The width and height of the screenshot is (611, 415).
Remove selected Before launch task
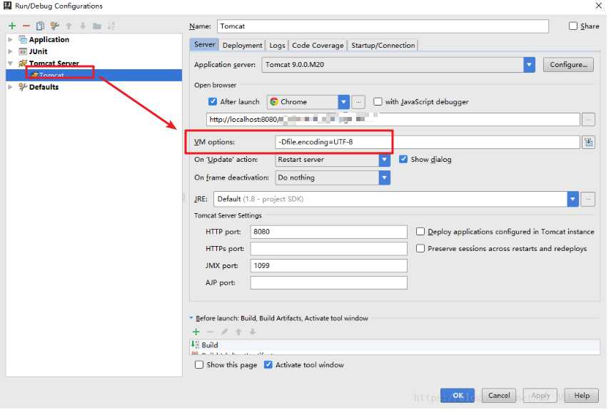pos(210,332)
